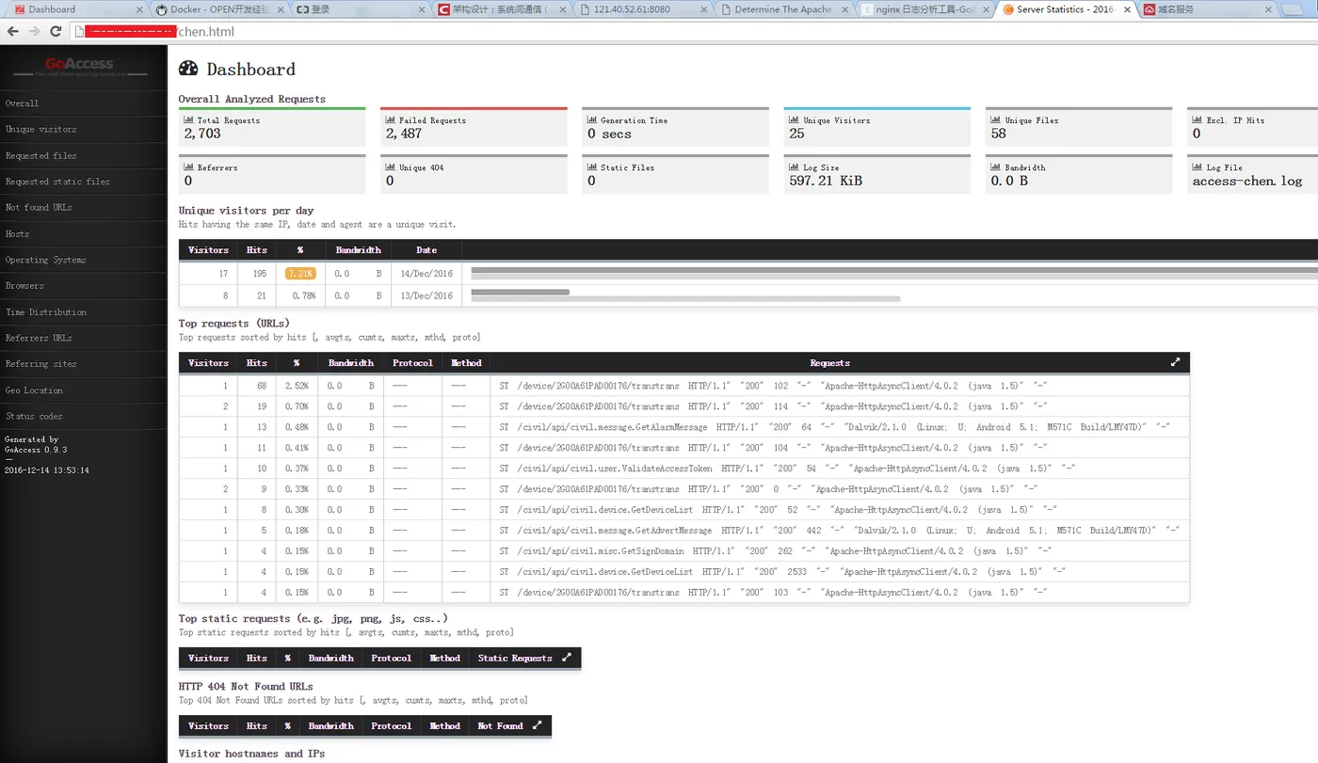Click Protocol header in Top requests table

(412, 363)
